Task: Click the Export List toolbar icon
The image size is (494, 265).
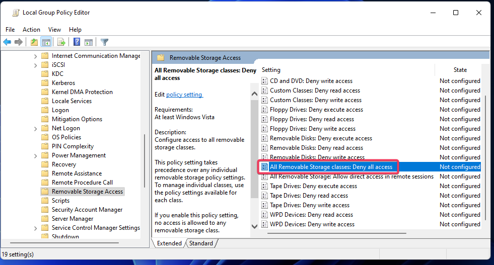Action: pyautogui.click(x=61, y=42)
